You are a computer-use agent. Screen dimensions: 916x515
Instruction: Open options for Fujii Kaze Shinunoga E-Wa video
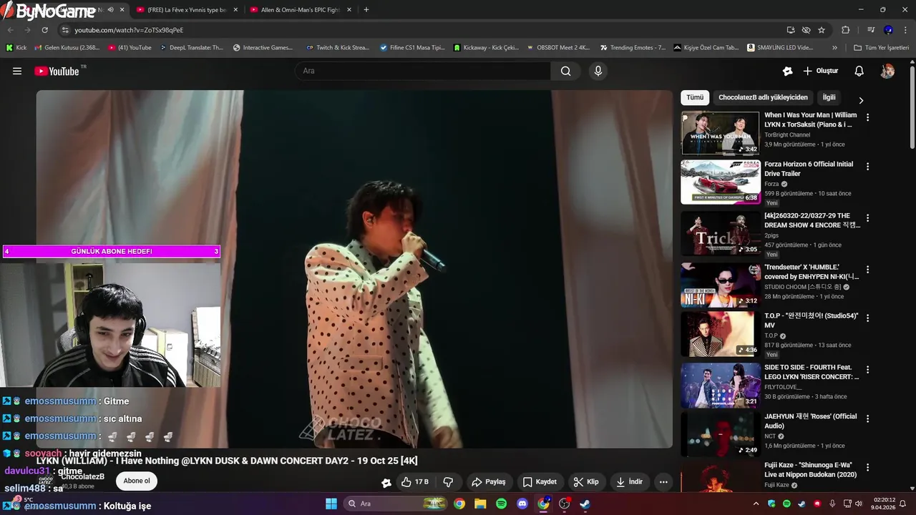coord(867,466)
